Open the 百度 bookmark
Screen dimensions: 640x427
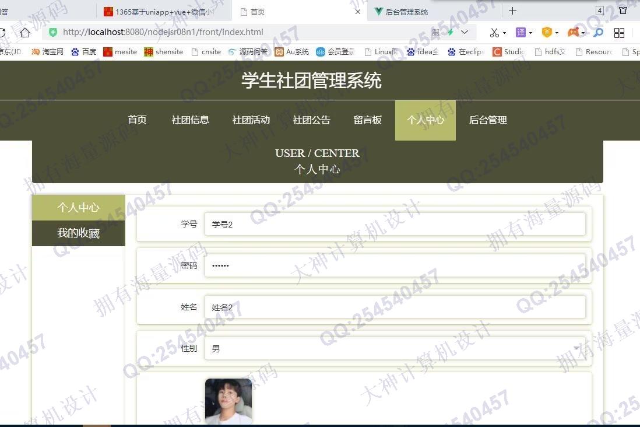84,52
